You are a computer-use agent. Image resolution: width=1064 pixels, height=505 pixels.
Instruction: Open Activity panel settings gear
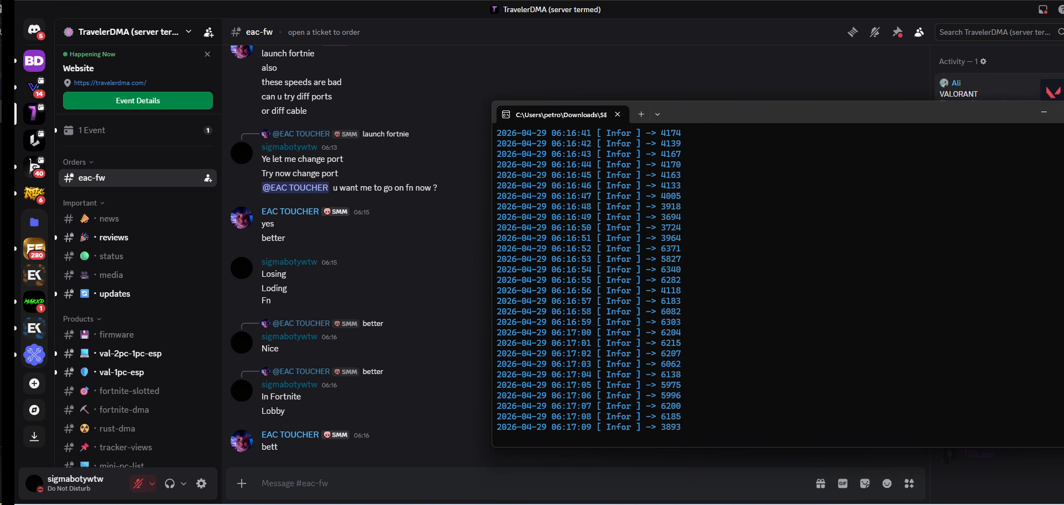coord(983,61)
